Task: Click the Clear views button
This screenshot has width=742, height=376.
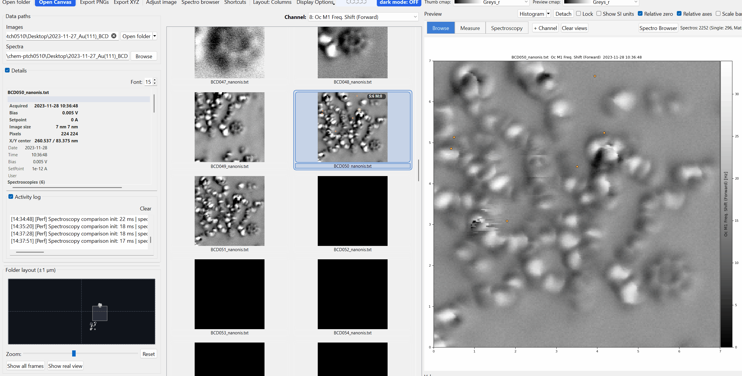Action: pos(574,28)
